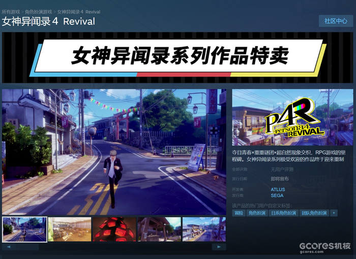This screenshot has height=259, width=356.
Task: Select the 团队角色扮演 tag
Action: click(314, 213)
